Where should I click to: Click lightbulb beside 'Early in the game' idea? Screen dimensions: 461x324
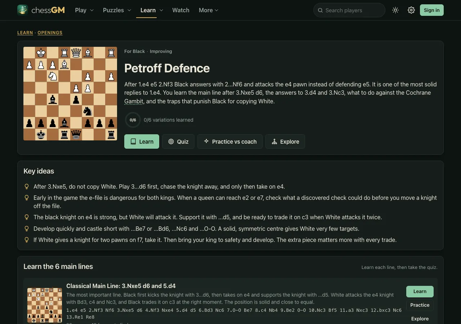[x=26, y=198]
